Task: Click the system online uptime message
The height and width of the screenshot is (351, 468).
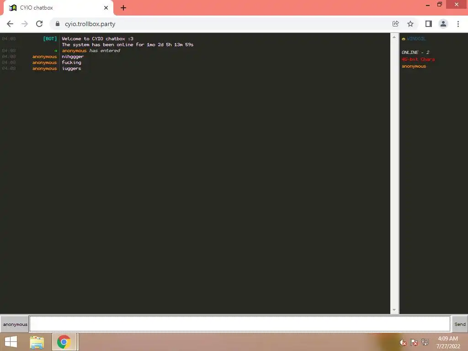Action: pyautogui.click(x=128, y=45)
